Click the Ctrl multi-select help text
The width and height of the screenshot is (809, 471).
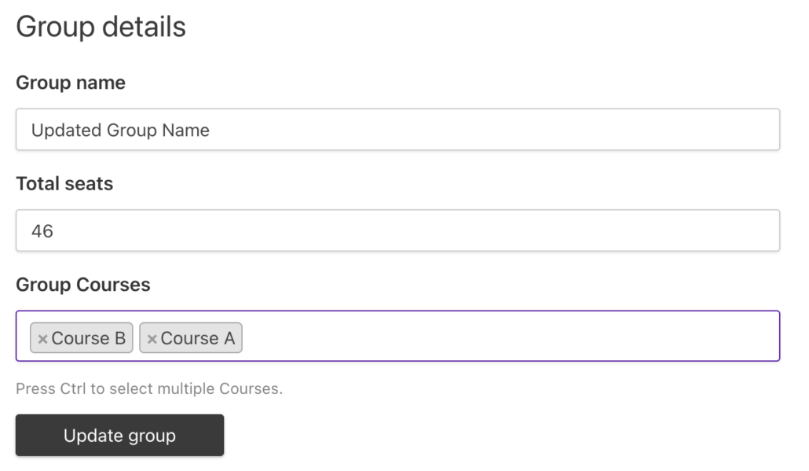click(x=151, y=389)
